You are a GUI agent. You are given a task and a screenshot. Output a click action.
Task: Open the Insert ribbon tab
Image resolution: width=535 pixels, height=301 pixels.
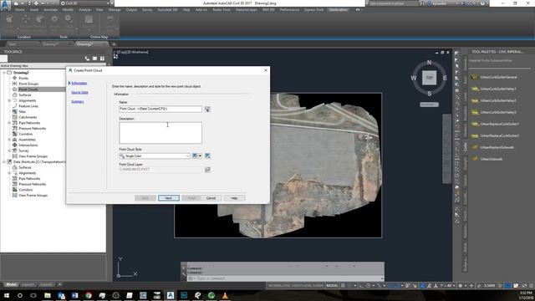click(x=34, y=10)
